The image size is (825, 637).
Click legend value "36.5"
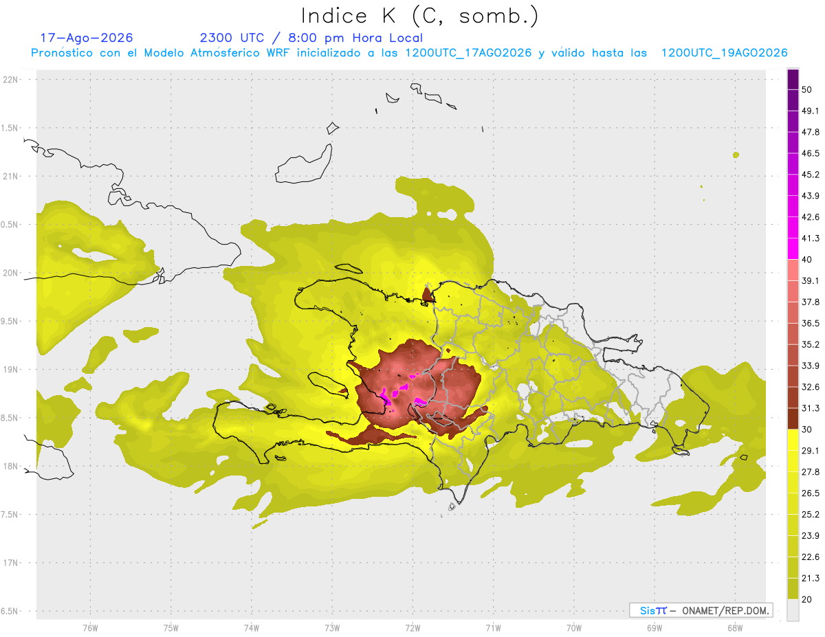[x=810, y=323]
